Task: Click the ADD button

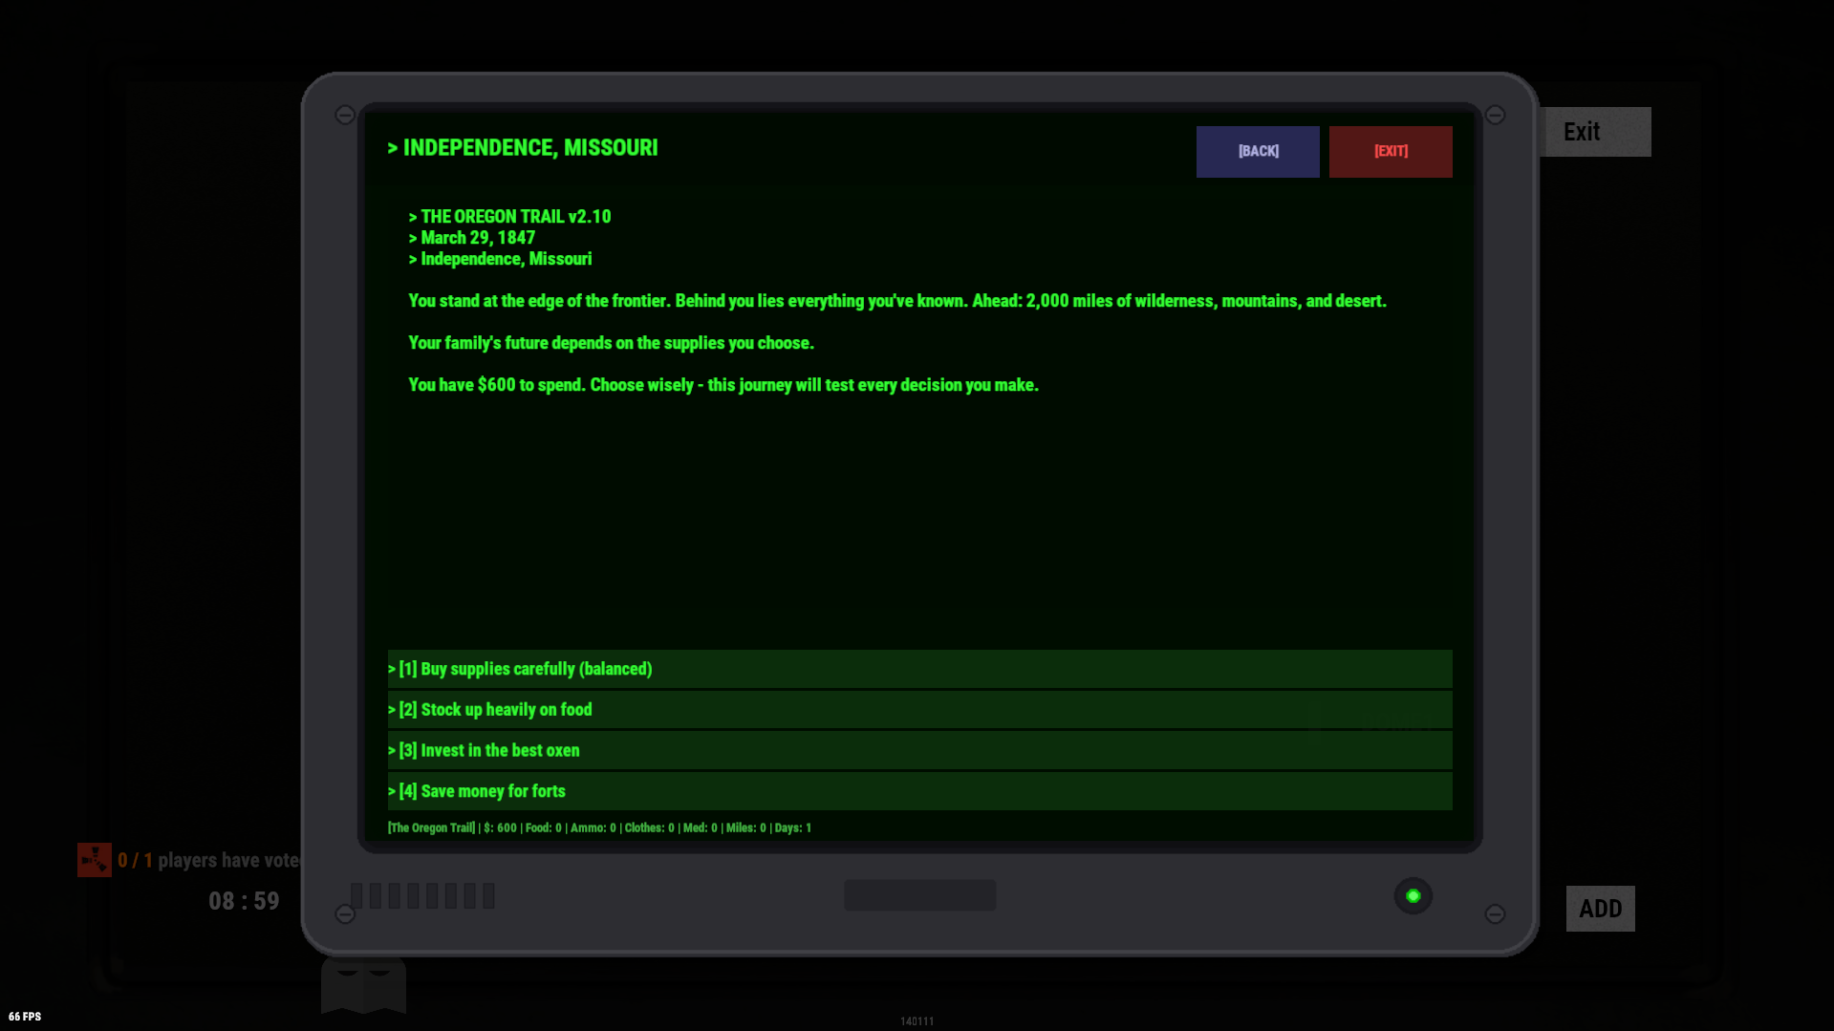Action: (1600, 909)
